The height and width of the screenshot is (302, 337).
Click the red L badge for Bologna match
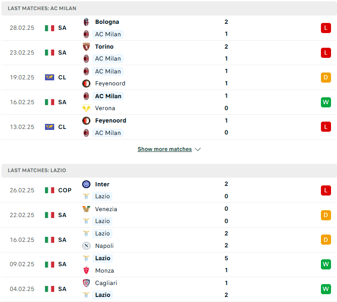point(326,28)
